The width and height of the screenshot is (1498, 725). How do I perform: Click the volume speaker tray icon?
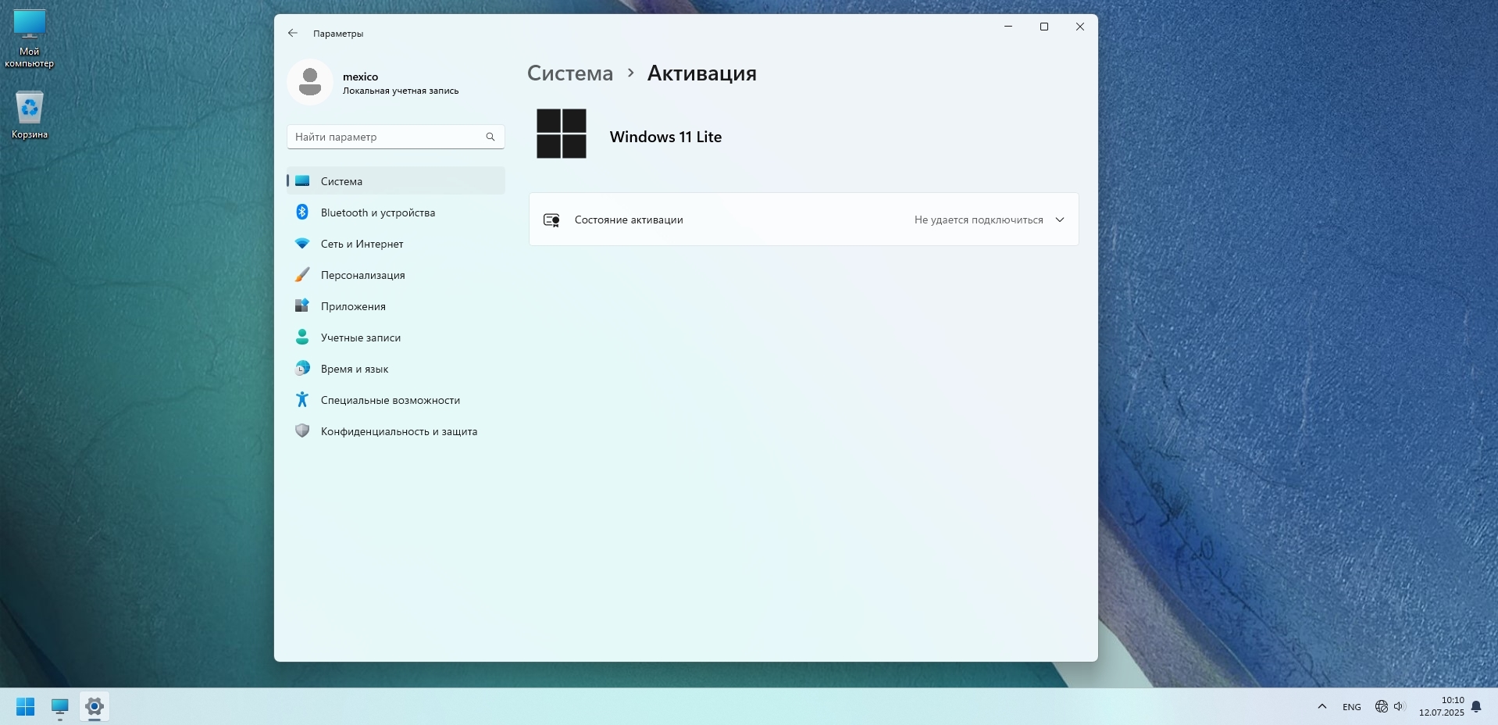tap(1399, 706)
